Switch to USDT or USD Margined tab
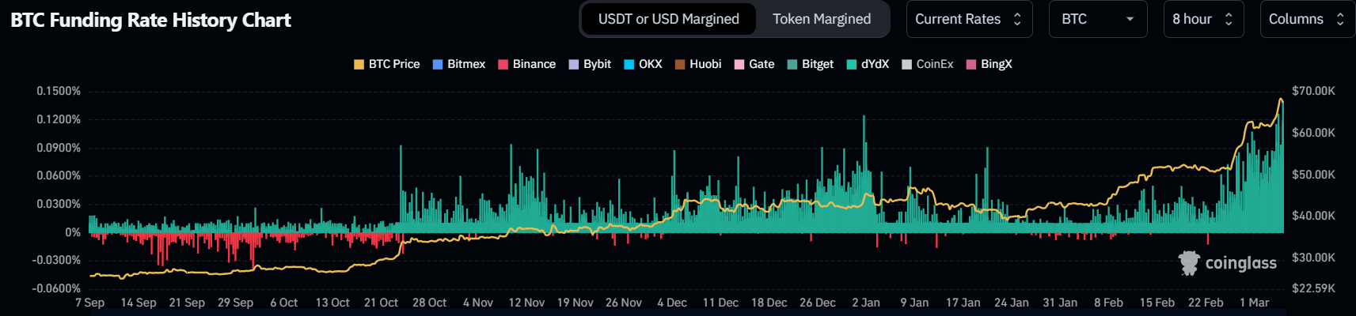 pos(668,19)
